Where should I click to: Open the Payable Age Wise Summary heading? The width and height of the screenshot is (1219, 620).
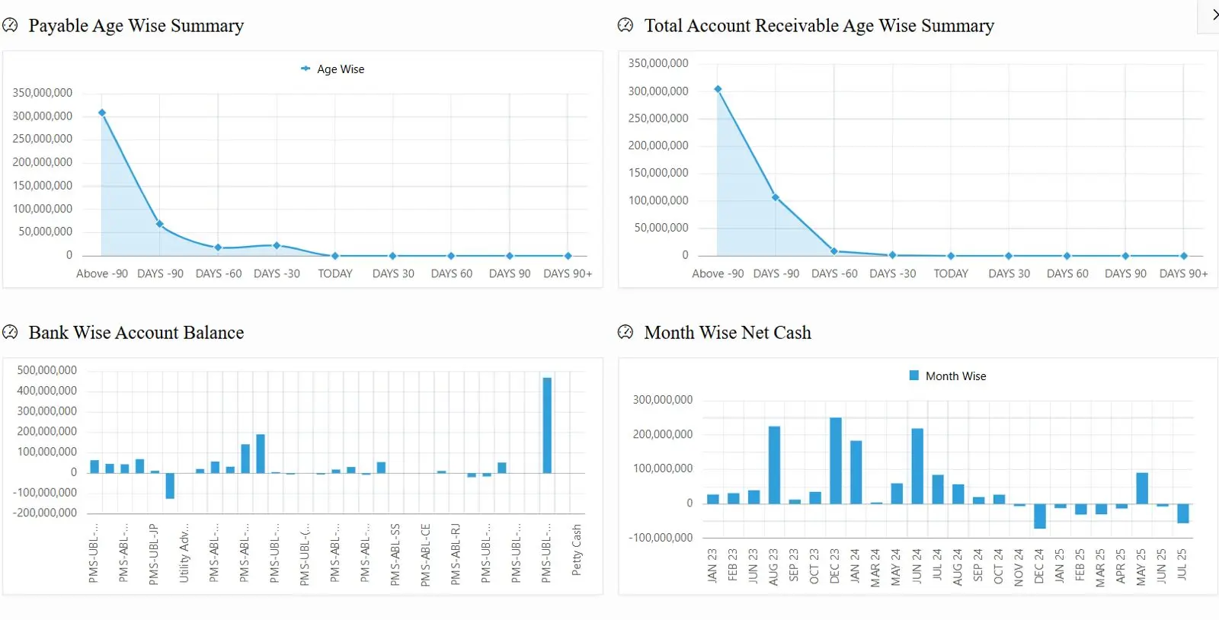136,26
